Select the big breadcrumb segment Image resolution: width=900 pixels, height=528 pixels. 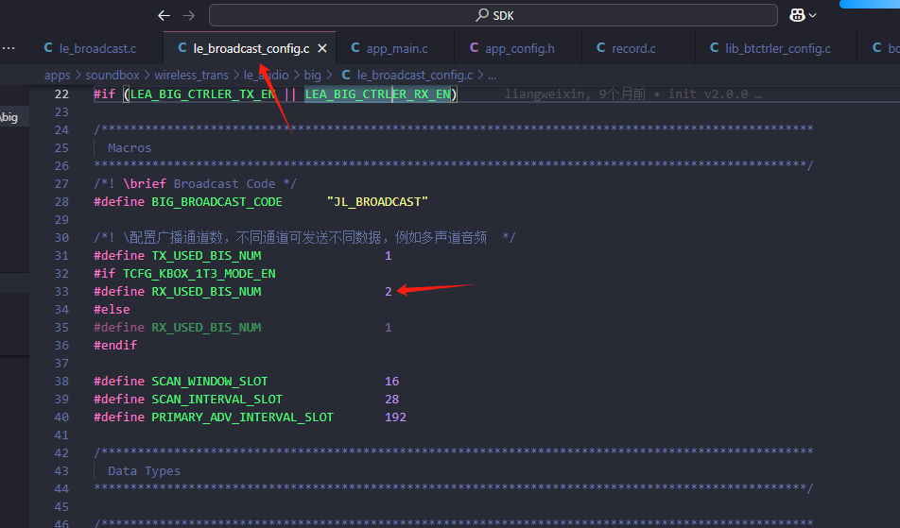[x=312, y=76]
